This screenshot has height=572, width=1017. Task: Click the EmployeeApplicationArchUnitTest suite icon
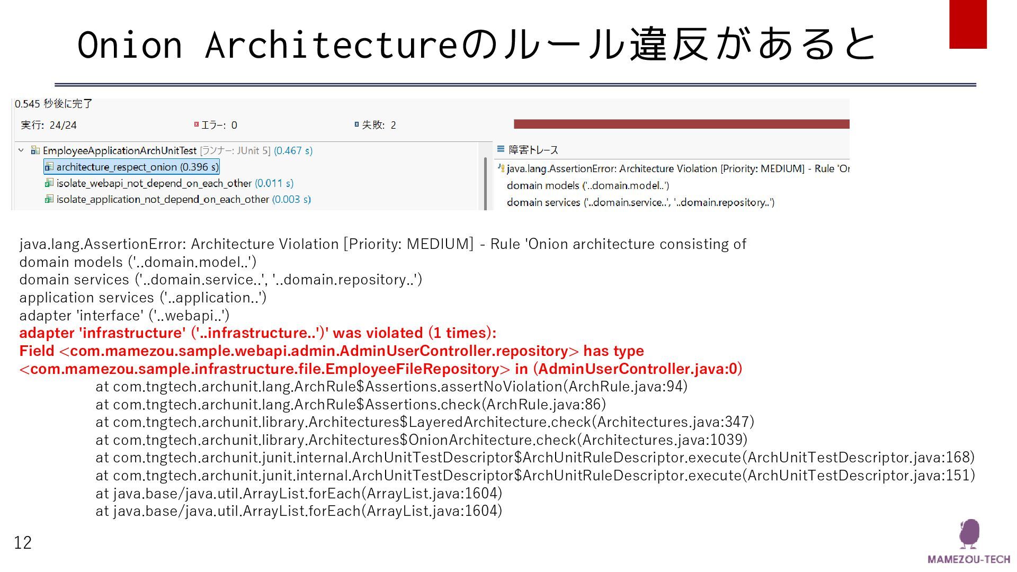point(35,150)
